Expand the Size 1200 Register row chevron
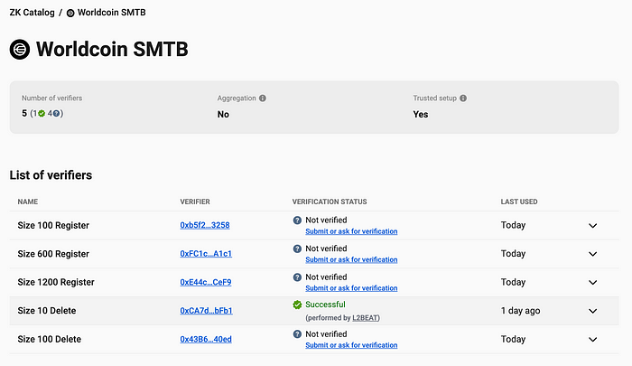 coord(592,283)
